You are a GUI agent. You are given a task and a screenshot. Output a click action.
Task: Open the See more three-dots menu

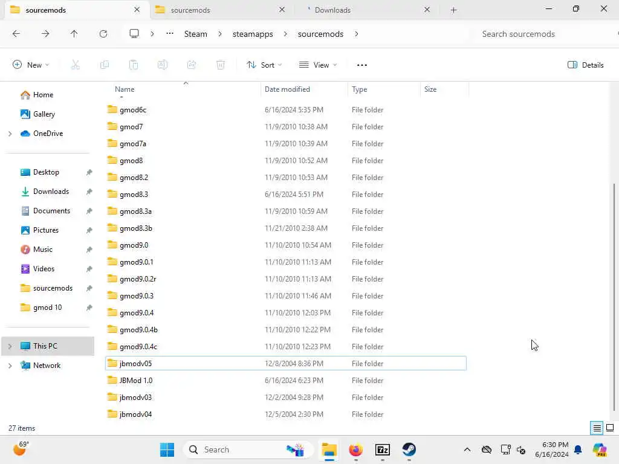pos(362,65)
